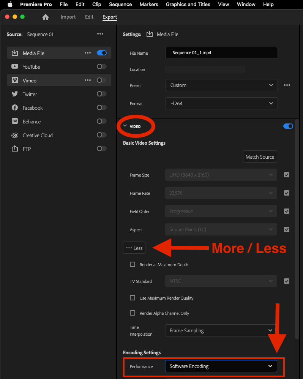Enable the YouTube export toggle
303x379 pixels.
coord(101,66)
